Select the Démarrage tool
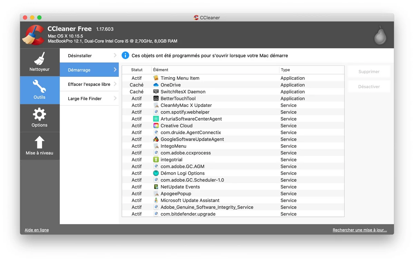Screen dimensions: 414x261 tap(89, 70)
